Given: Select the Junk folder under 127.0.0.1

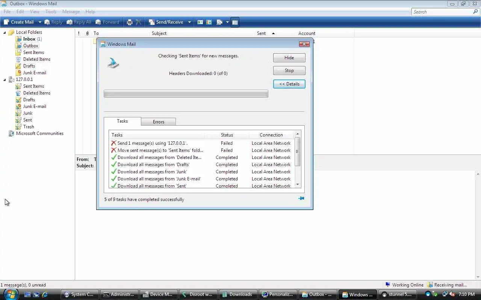Looking at the screenshot, I should click(24, 113).
